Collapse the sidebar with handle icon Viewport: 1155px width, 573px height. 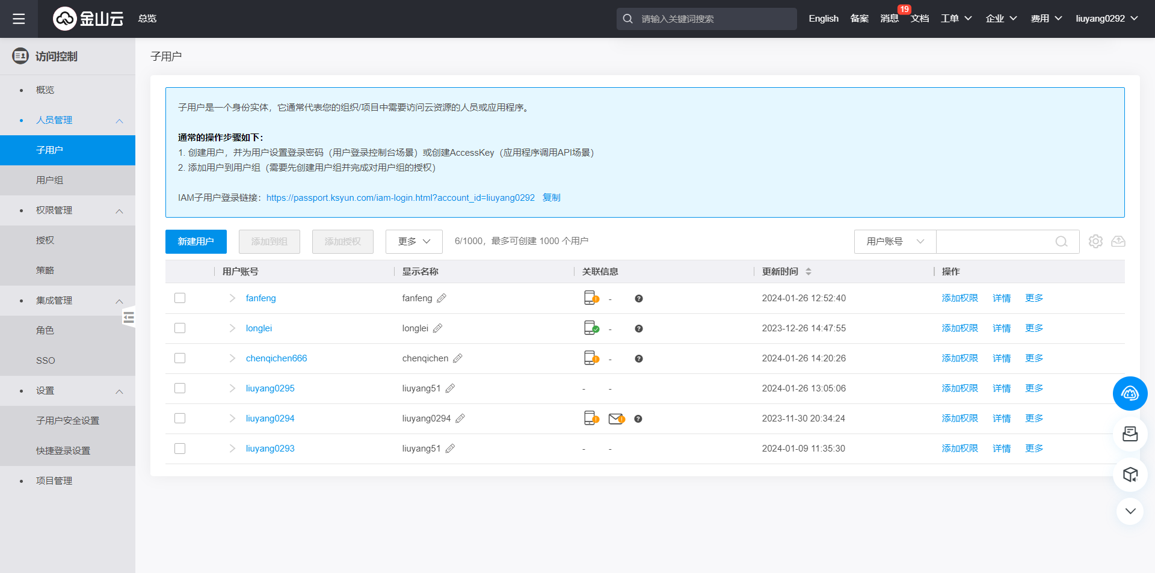click(128, 317)
